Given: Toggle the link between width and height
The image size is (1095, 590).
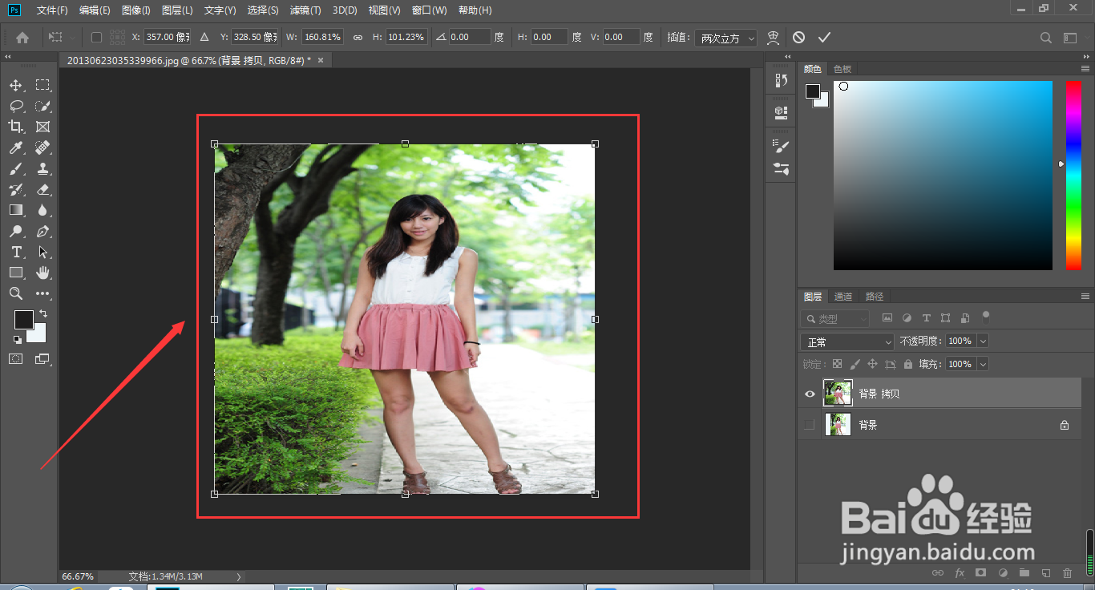Looking at the screenshot, I should [358, 38].
